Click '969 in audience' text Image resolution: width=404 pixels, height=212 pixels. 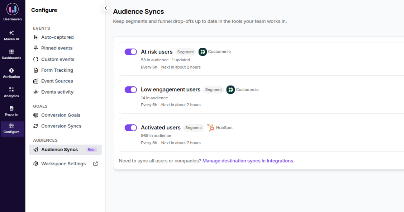[x=156, y=136]
